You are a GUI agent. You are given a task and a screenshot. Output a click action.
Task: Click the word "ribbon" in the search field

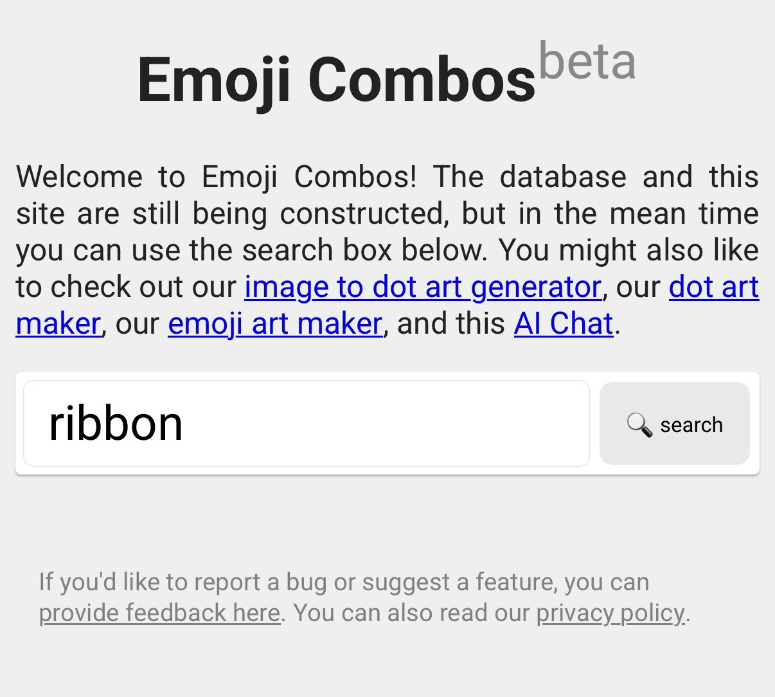(116, 424)
